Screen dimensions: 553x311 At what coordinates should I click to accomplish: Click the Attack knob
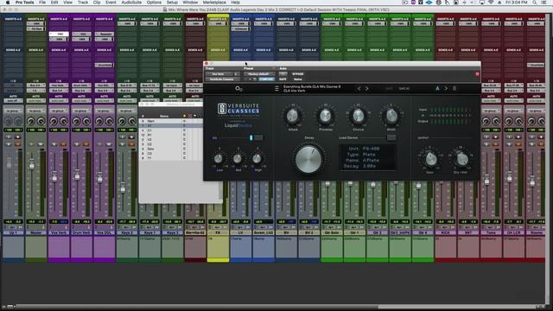[x=292, y=116]
